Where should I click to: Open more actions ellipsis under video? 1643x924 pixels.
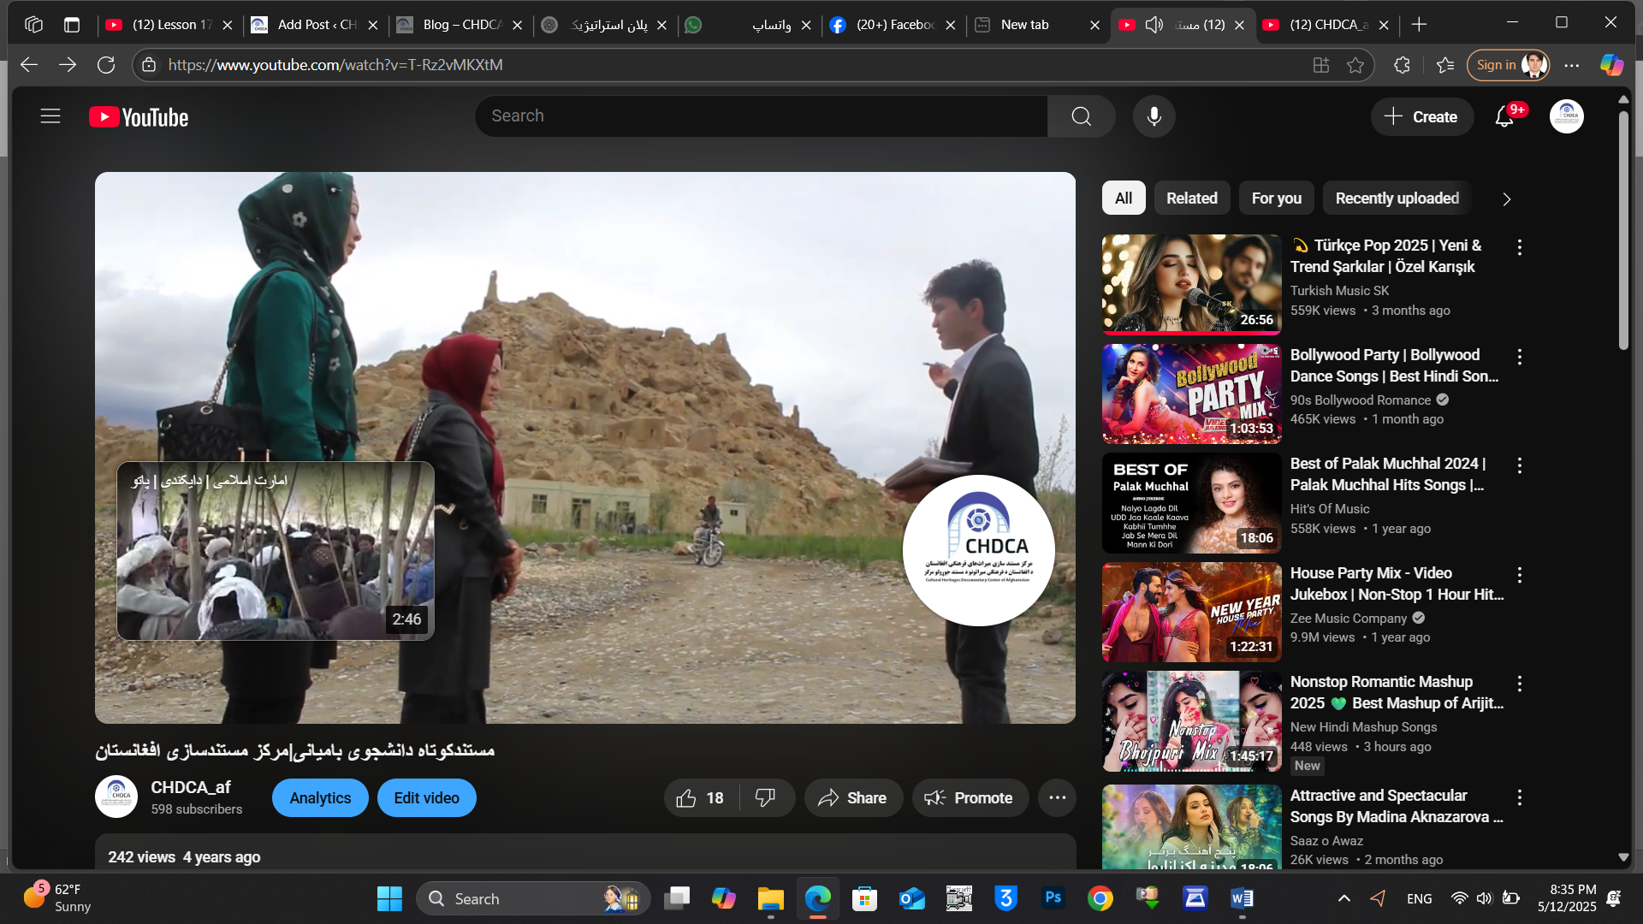pyautogui.click(x=1057, y=798)
